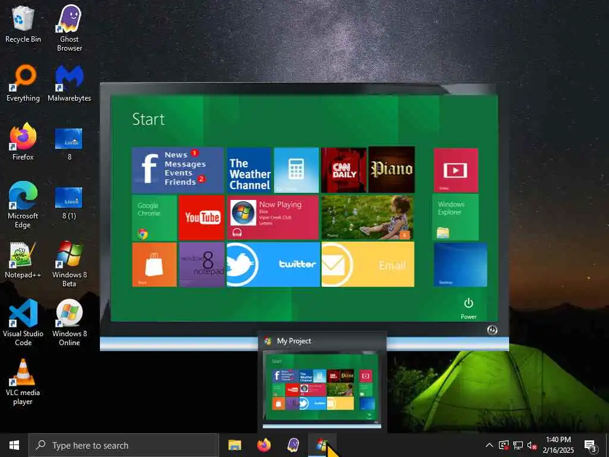Open Firefox from the taskbar
The image size is (609, 457).
[x=264, y=445]
